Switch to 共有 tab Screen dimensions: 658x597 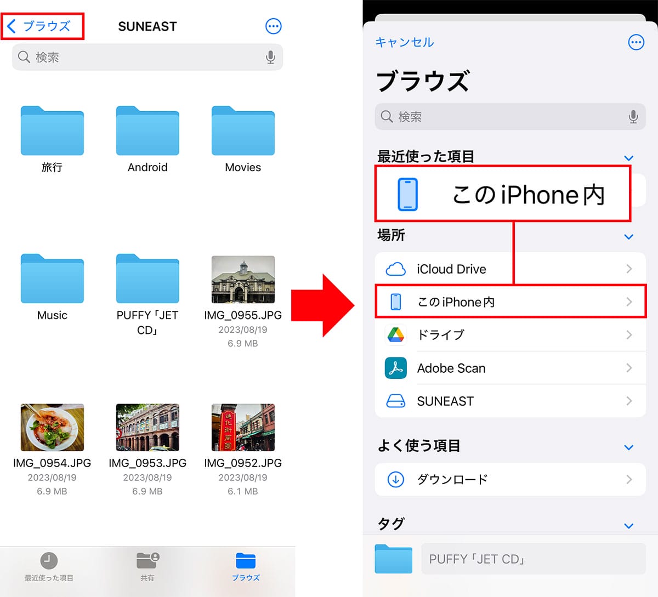(x=148, y=567)
